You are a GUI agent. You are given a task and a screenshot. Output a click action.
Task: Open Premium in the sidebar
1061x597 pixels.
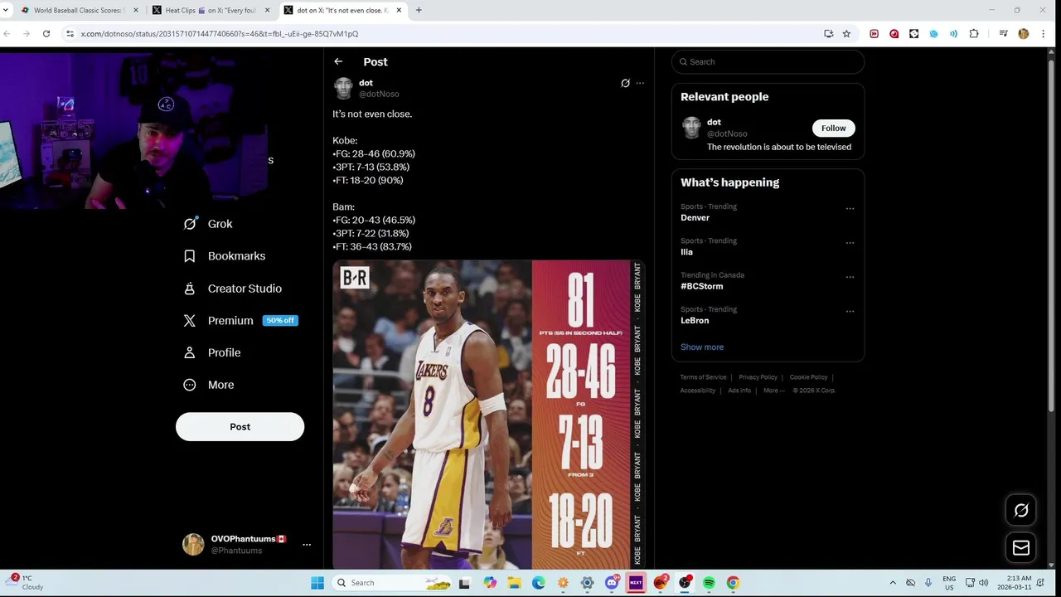pyautogui.click(x=240, y=320)
